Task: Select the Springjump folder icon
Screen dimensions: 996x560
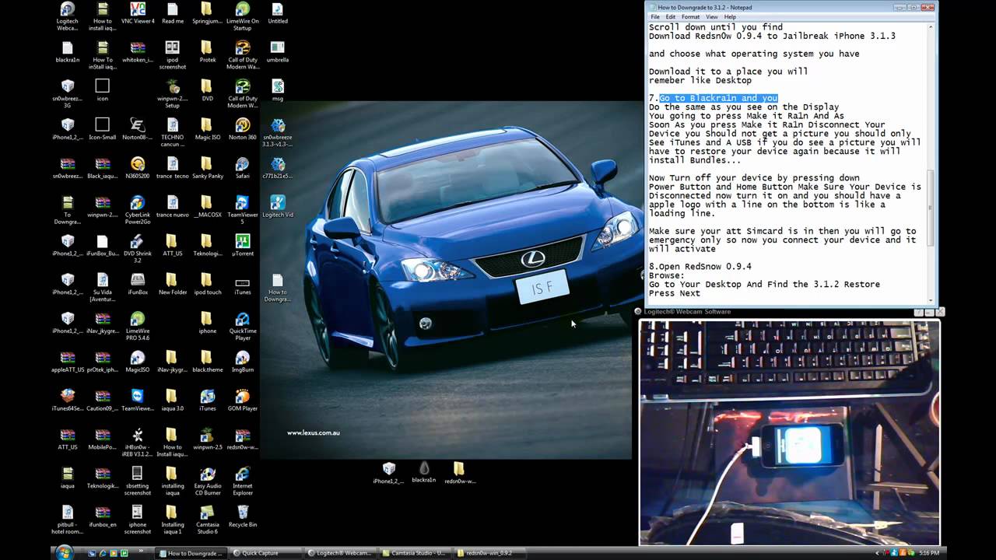Action: (206, 13)
